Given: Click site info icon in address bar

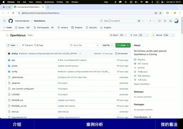Looking at the screenshot, I should coord(19,13).
